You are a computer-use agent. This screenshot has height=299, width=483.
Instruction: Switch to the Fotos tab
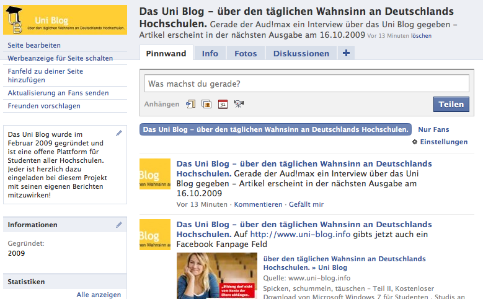tap(246, 53)
